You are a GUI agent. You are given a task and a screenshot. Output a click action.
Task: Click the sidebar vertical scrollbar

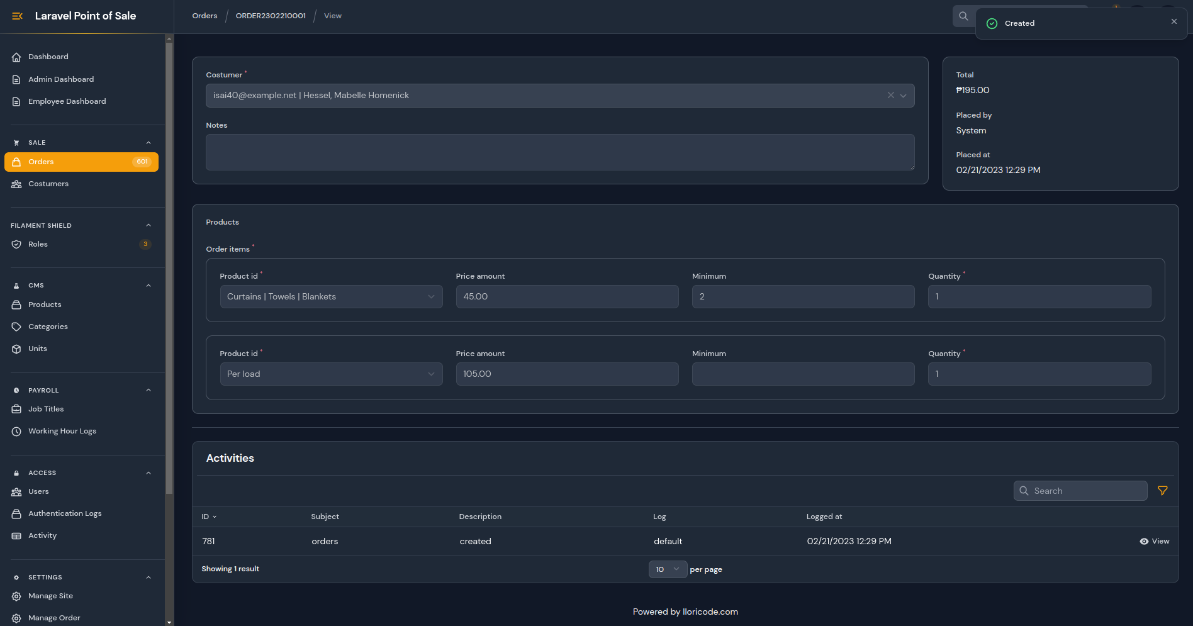click(x=169, y=267)
